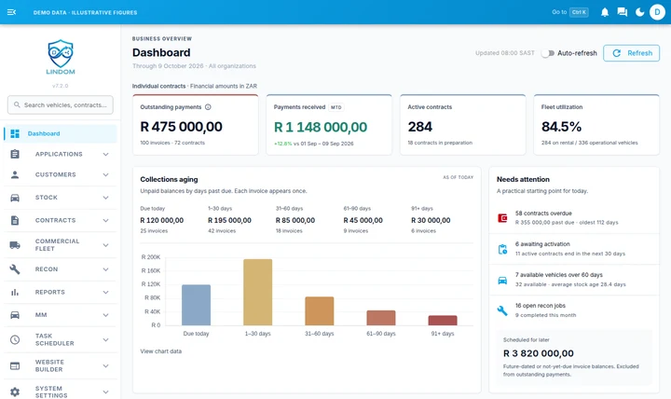Screen dimensions: 671x399
Task: Click the Contracts document icon
Action: coord(15,220)
